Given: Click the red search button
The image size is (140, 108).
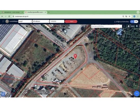Looking at the screenshot, I should (71, 21).
